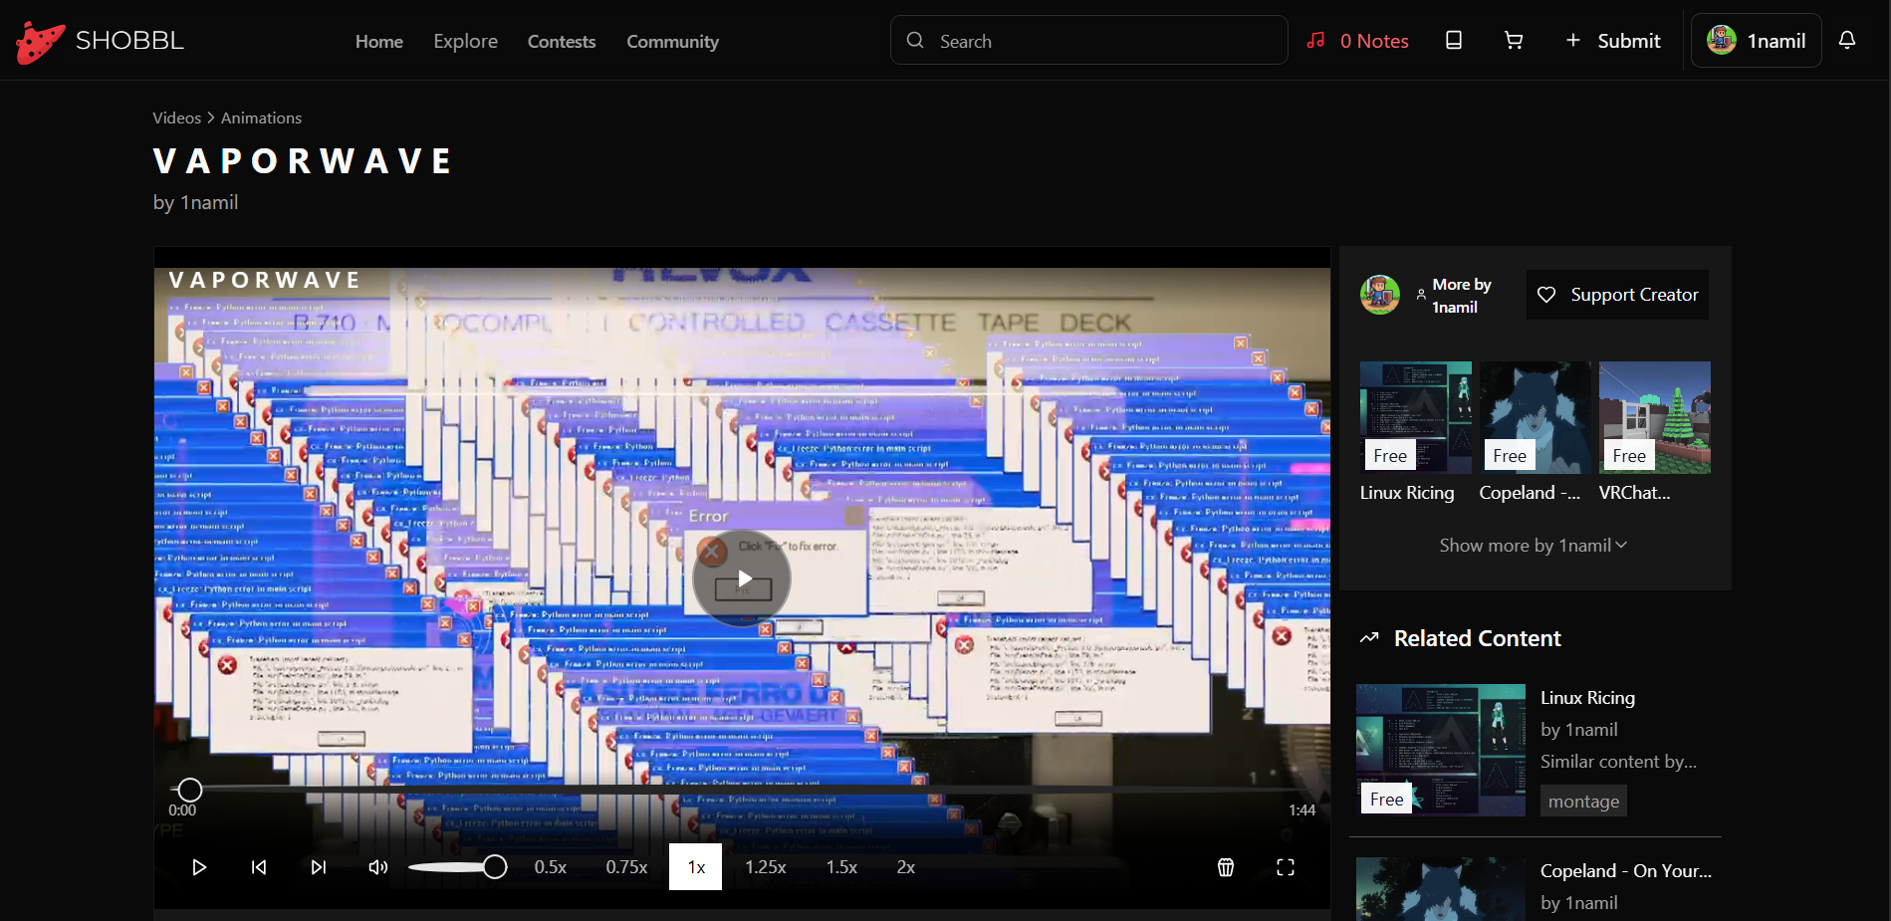Image resolution: width=1891 pixels, height=921 pixels.
Task: Open the 1namil profile menu
Action: [x=1757, y=41]
